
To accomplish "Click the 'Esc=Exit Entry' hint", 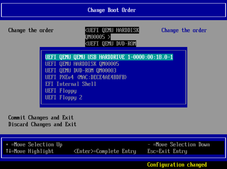I will (167, 151).
